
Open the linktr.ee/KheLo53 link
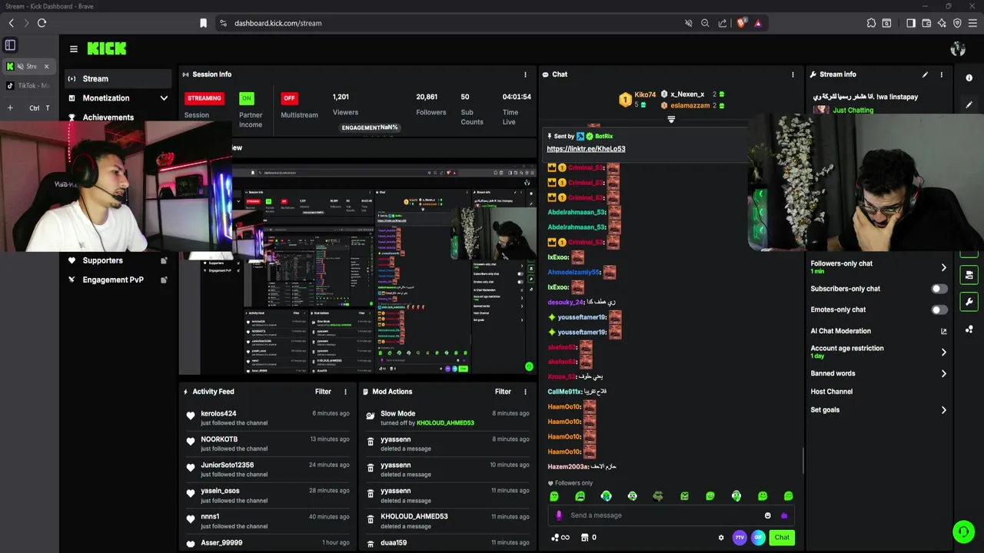[586, 149]
